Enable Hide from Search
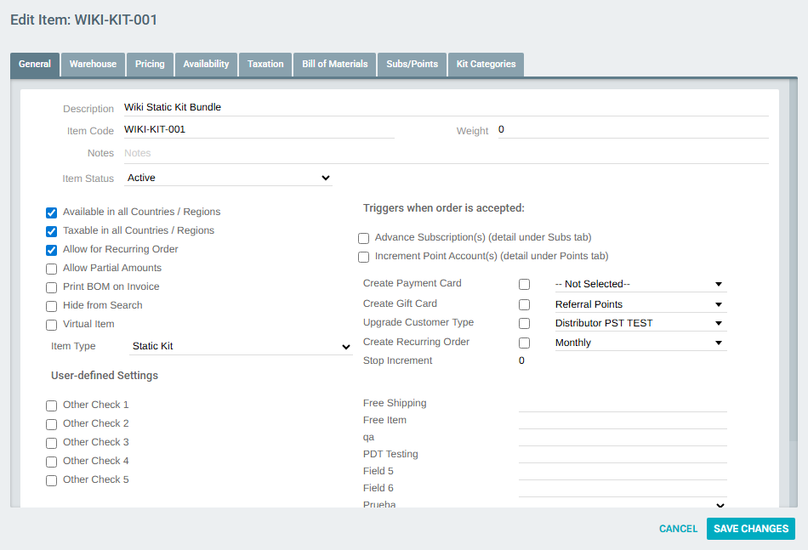 pyautogui.click(x=51, y=305)
